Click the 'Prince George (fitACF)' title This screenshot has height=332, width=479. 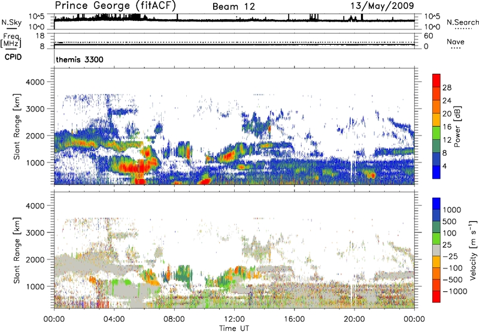point(115,6)
